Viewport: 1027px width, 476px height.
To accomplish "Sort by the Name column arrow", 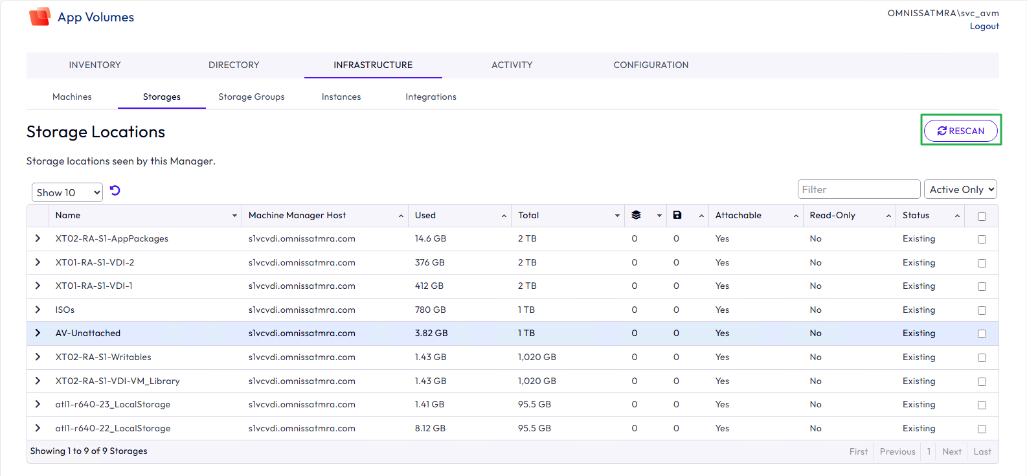I will (x=234, y=216).
